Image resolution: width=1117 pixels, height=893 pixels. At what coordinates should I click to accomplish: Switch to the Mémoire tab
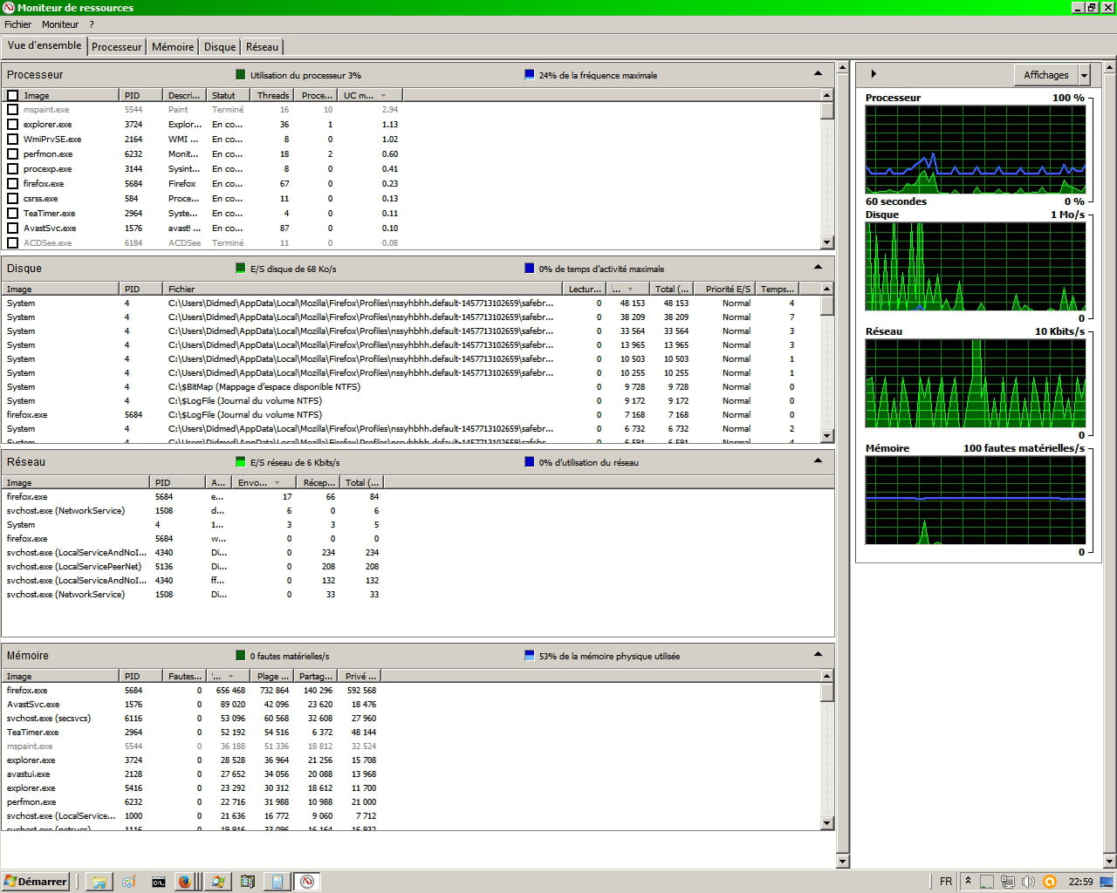pyautogui.click(x=173, y=47)
